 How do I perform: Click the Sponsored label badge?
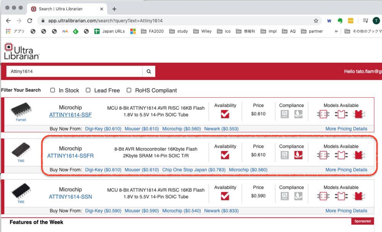pyautogui.click(x=363, y=221)
